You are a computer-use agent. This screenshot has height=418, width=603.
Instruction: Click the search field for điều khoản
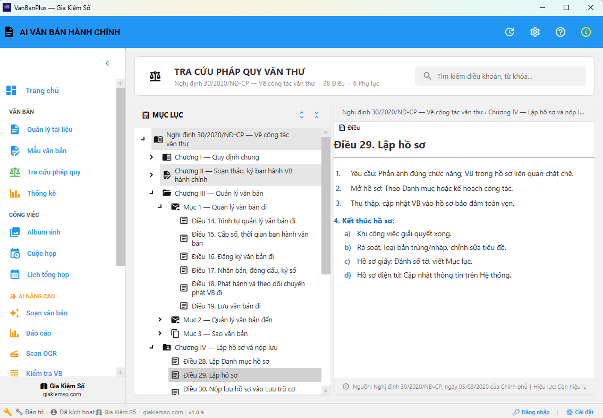pos(507,76)
